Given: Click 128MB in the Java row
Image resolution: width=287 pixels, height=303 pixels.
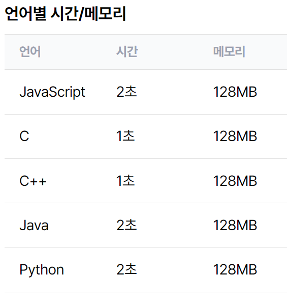Looking at the screenshot, I should click(x=235, y=225).
